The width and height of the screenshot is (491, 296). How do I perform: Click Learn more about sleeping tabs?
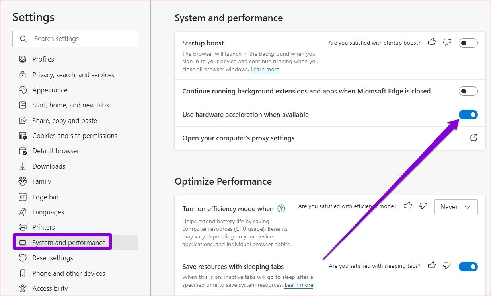point(299,285)
